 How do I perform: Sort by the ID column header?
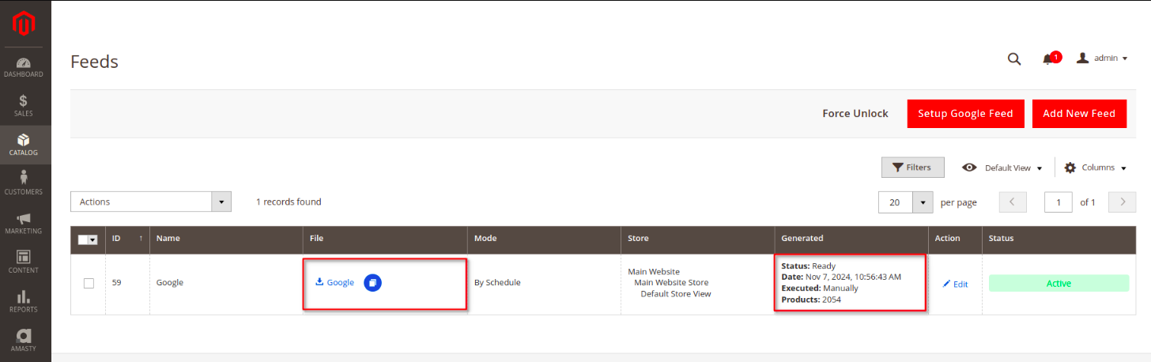click(127, 239)
